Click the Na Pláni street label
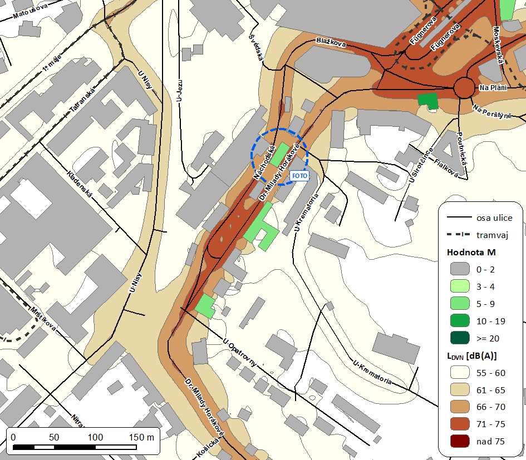The width and height of the screenshot is (526, 460). (x=493, y=87)
